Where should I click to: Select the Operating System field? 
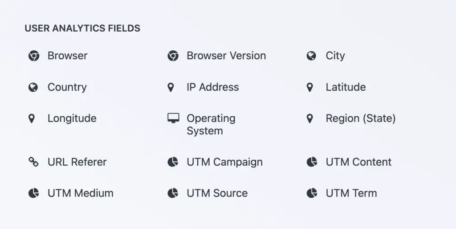[x=211, y=125]
